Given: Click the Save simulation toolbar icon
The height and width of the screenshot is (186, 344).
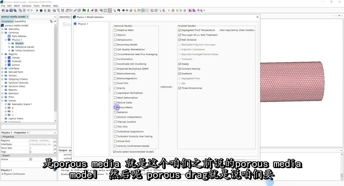Looking at the screenshot, I should tap(11, 10).
